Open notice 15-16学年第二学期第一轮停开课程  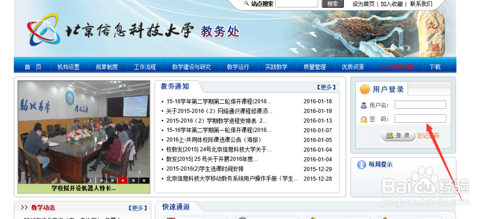tap(219, 130)
